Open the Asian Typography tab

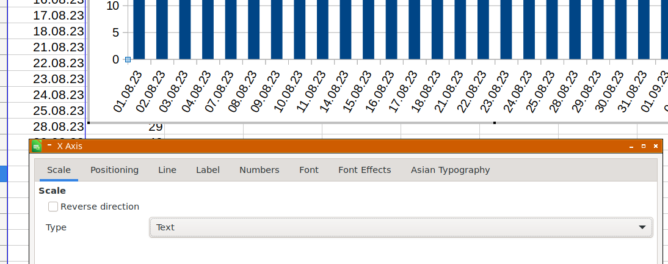[450, 170]
